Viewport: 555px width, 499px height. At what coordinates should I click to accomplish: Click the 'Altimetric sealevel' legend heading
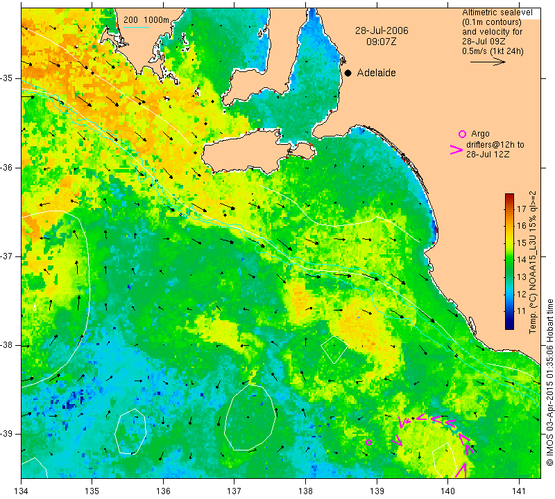pos(497,12)
